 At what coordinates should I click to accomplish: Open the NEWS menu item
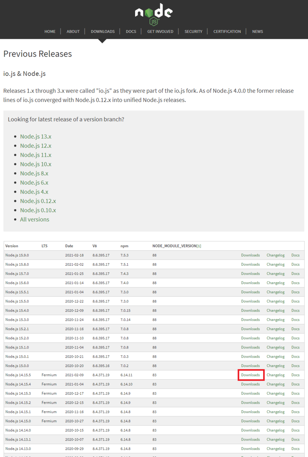point(257,32)
